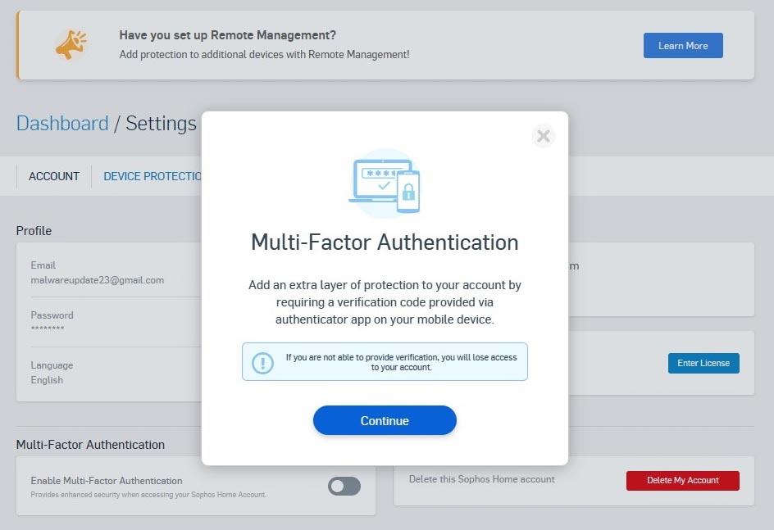Click the megaphone announcement icon
This screenshot has height=530, width=774.
71,44
